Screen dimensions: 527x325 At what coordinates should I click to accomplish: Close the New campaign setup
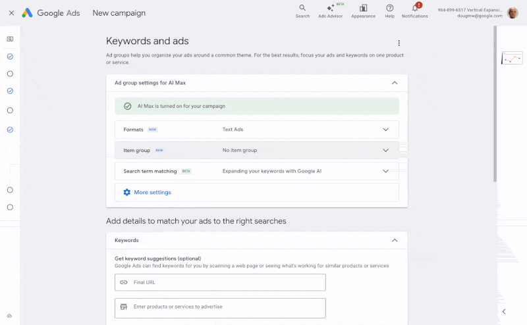11,12
